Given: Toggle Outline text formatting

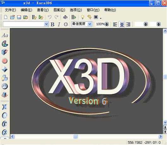Looking at the screenshot, I should (66, 24).
